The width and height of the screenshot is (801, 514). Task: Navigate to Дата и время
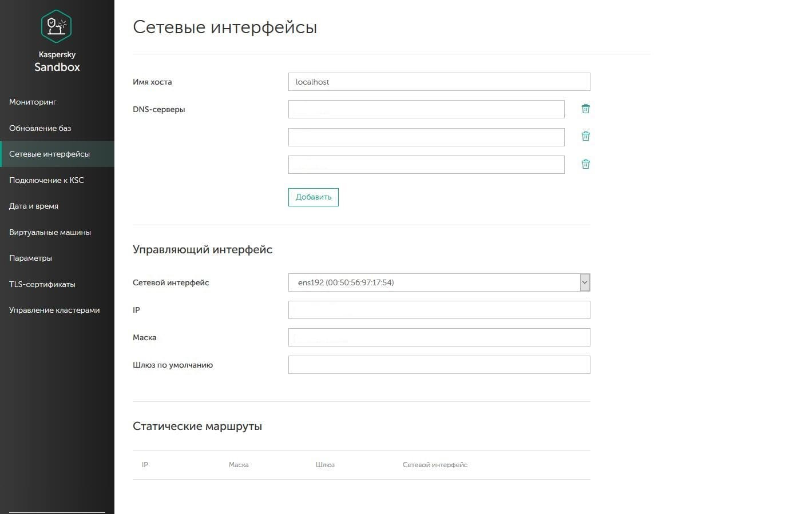[34, 206]
